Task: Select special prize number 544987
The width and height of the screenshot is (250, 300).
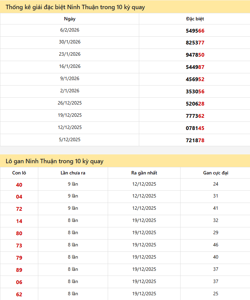Action: [x=195, y=67]
